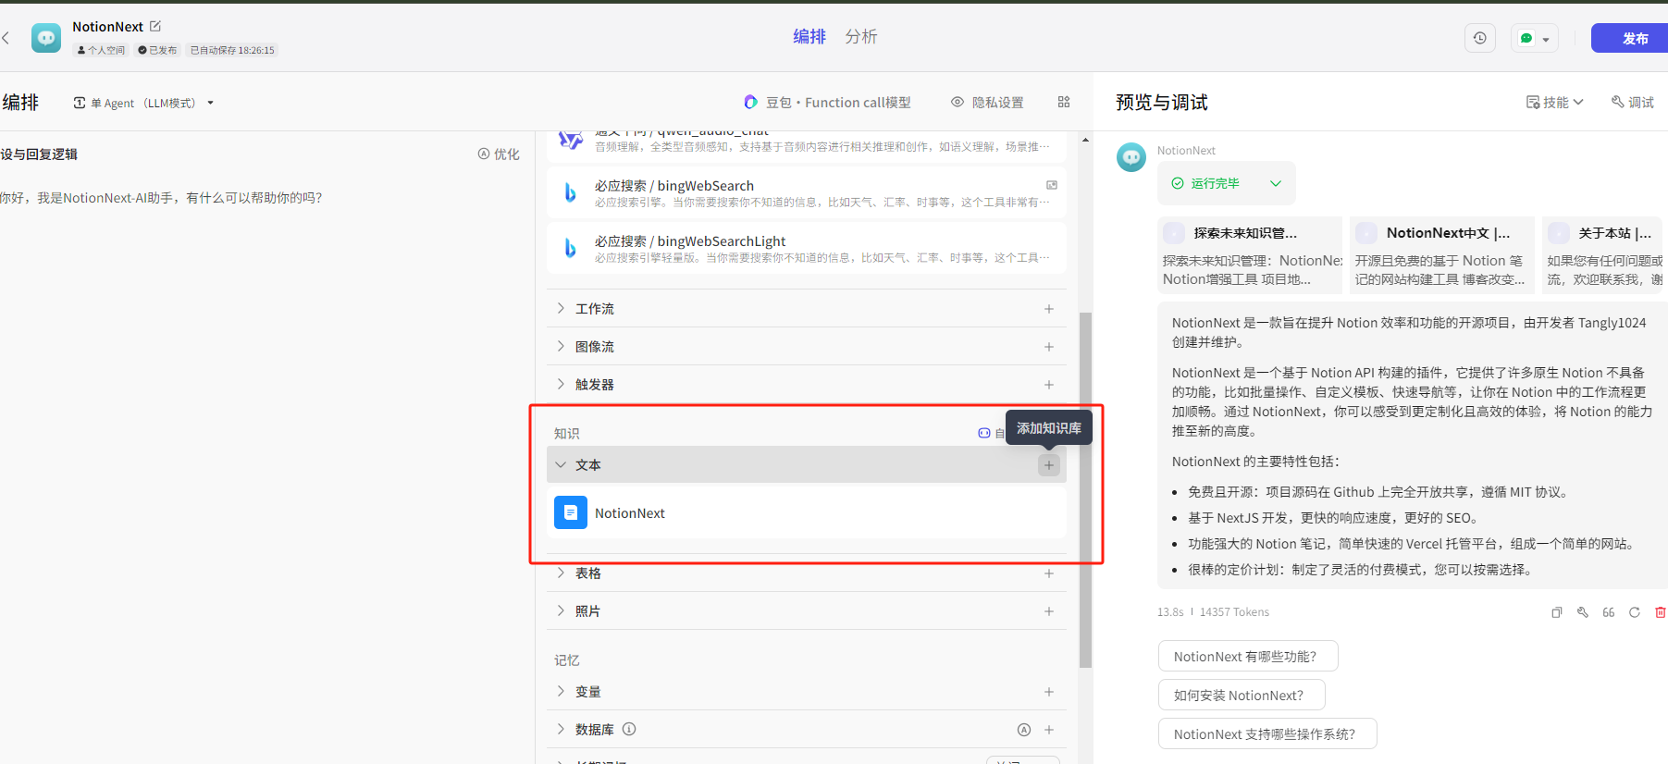Edit the NotionNext bot name
The height and width of the screenshot is (764, 1668).
[155, 26]
